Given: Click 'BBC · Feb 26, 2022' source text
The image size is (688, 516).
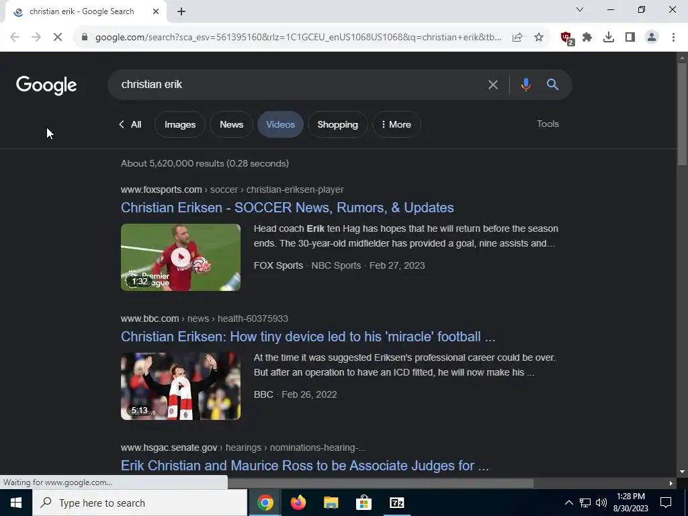Looking at the screenshot, I should 296,394.
